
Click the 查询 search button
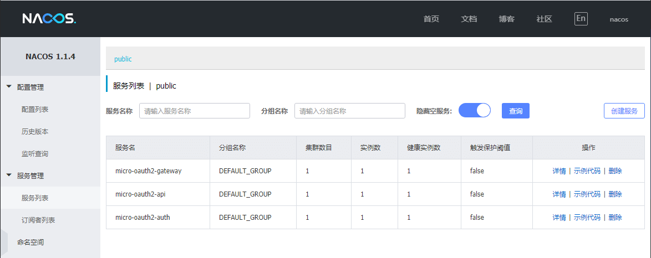tap(516, 111)
